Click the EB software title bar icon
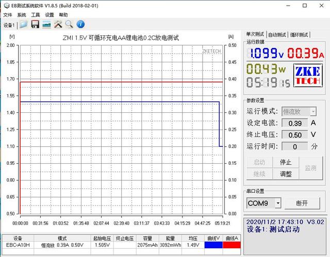This screenshot has width=330, height=257. (x=7, y=6)
